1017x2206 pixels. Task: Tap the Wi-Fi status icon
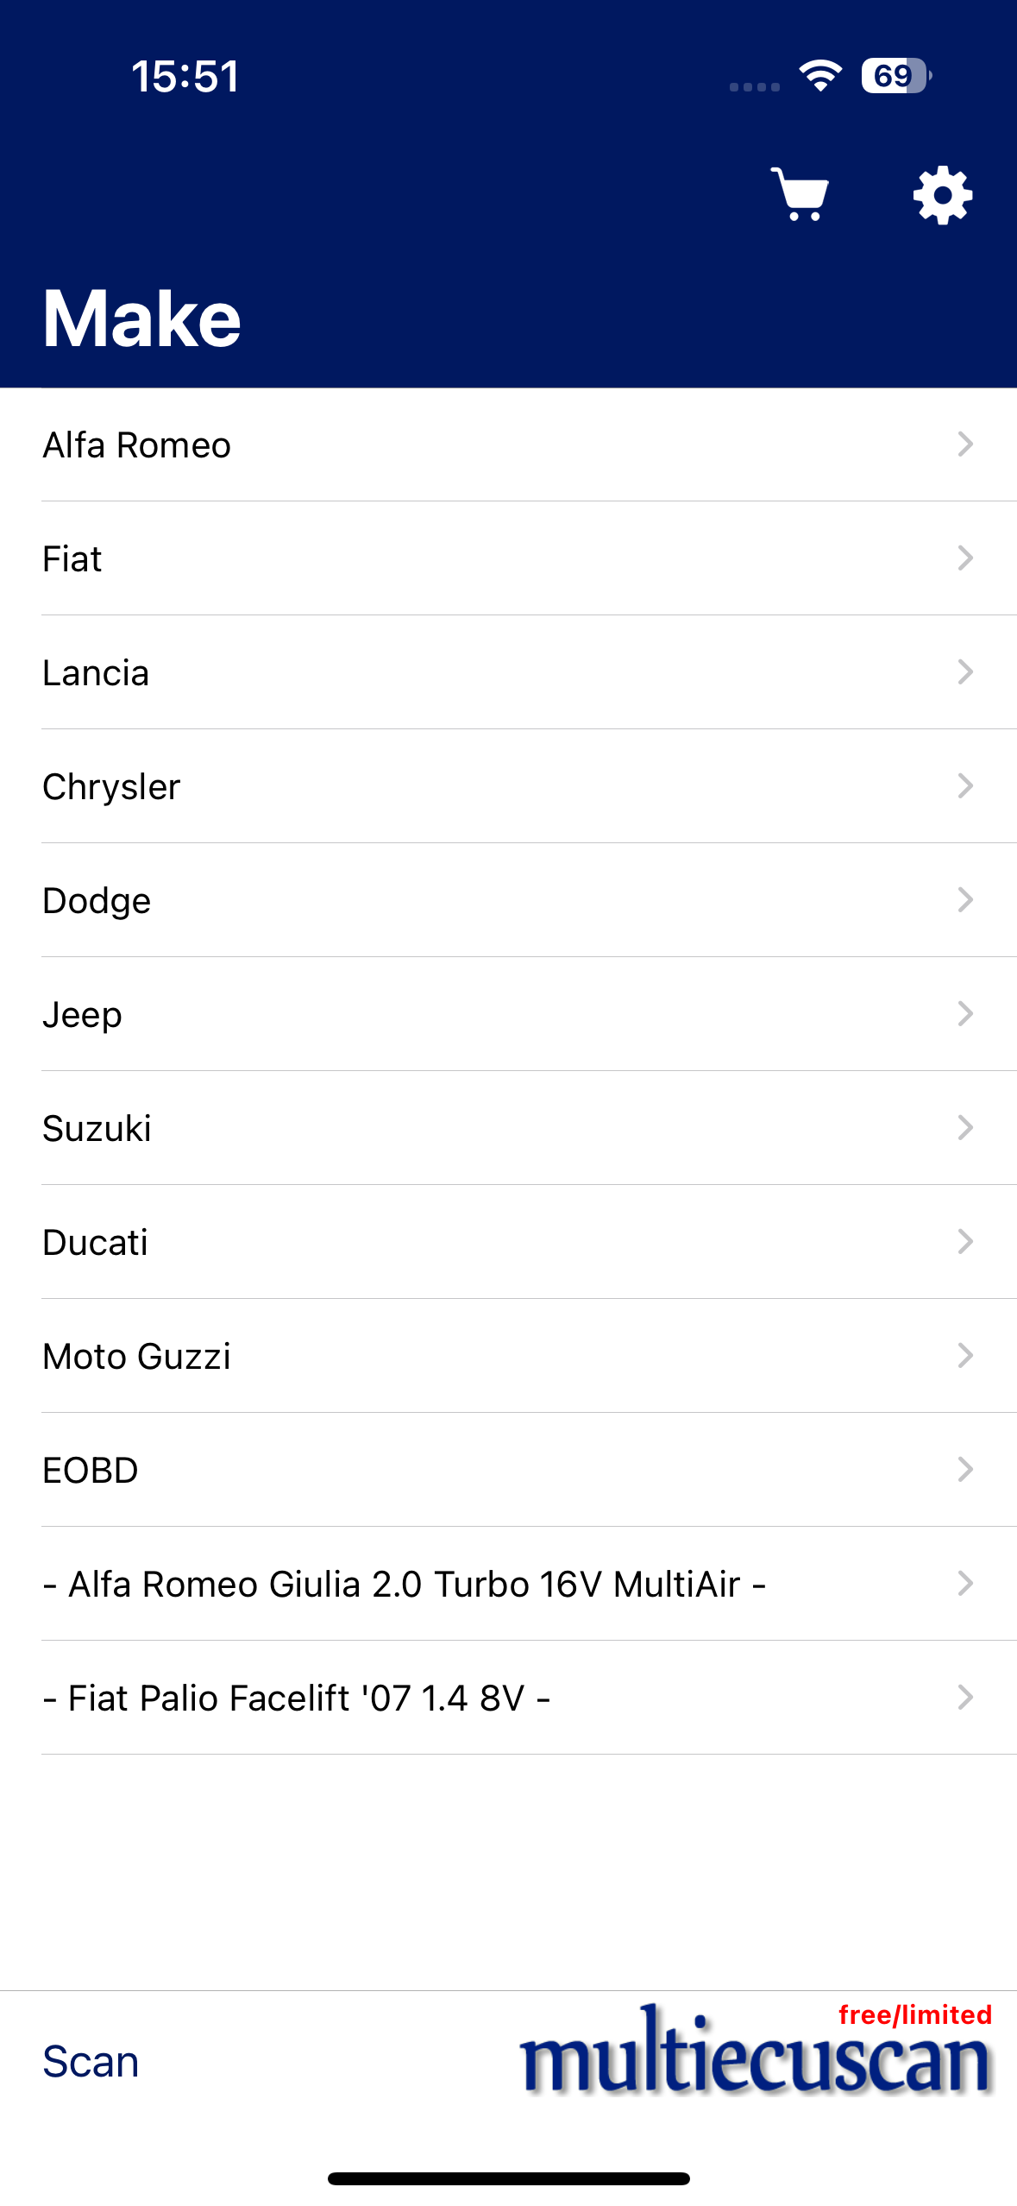819,76
